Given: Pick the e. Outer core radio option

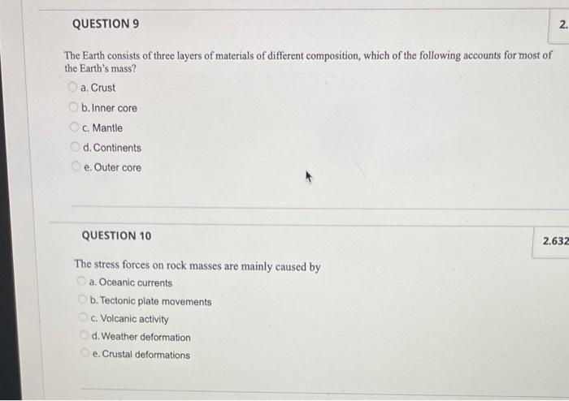Looking at the screenshot, I should tap(76, 166).
